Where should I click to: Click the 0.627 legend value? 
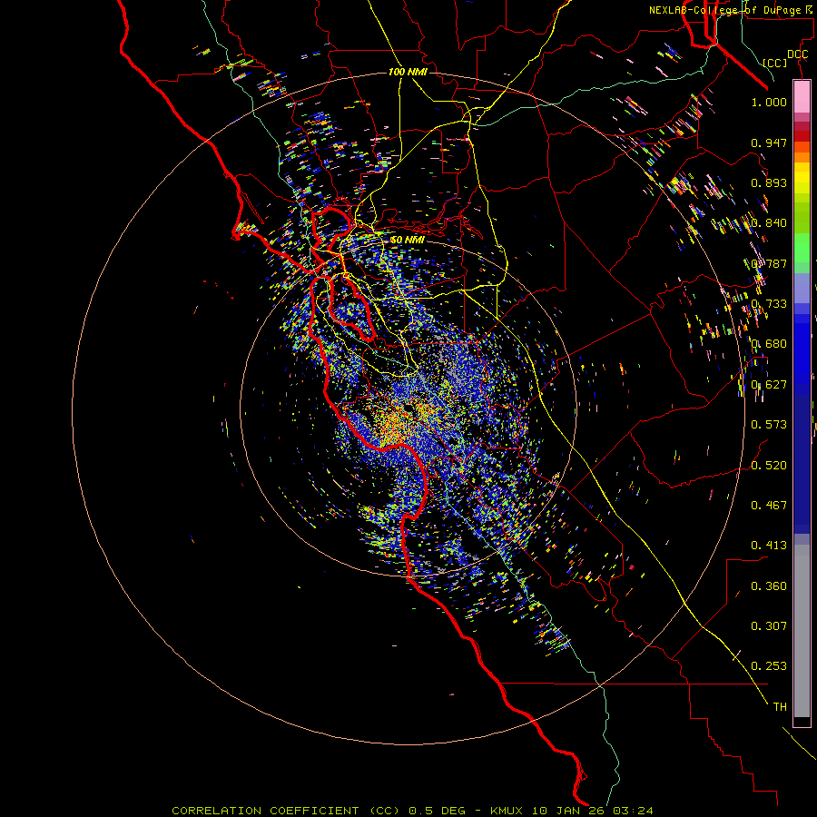click(x=769, y=385)
